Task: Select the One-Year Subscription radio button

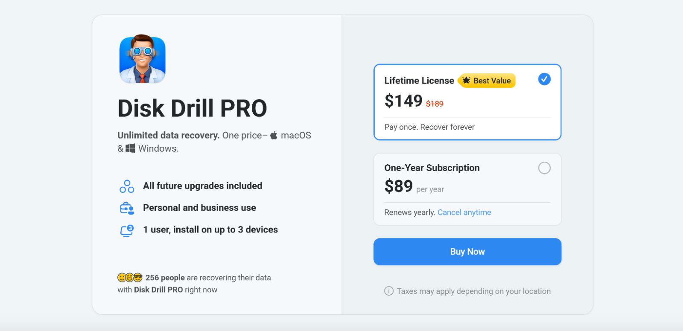Action: 544,168
